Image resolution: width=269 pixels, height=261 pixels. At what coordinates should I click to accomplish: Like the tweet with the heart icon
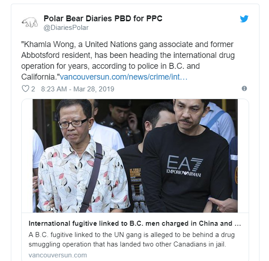(25, 89)
